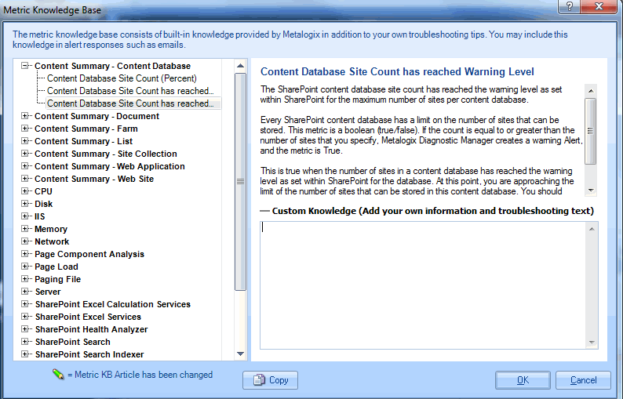Click the tree list scrollbar thumb
Image resolution: width=623 pixels, height=399 pixels.
[x=240, y=182]
